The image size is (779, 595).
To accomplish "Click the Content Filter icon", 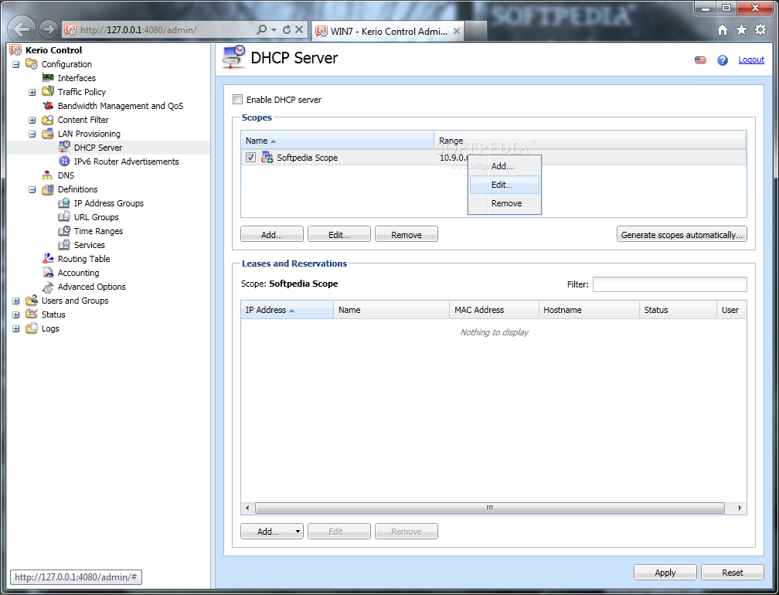I will (48, 120).
